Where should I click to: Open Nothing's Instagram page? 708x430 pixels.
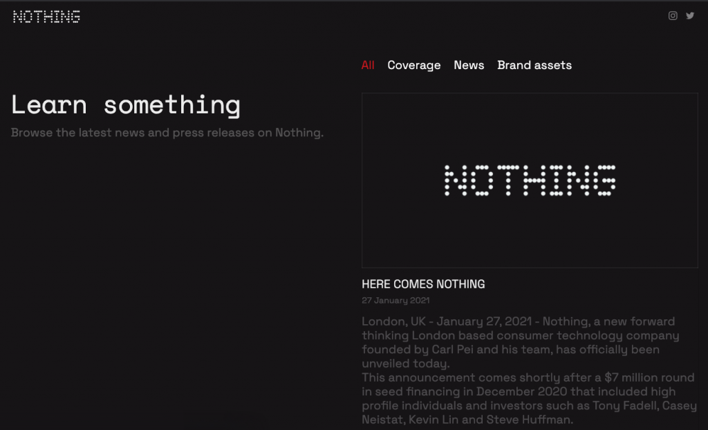click(x=673, y=16)
